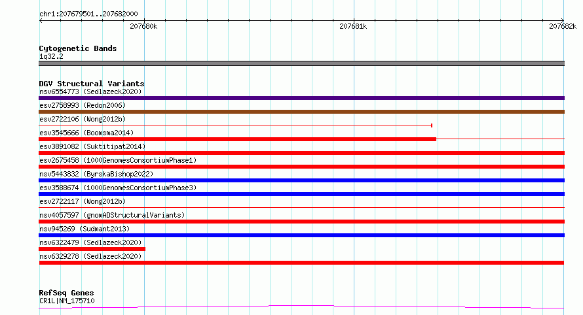The height and width of the screenshot is (315, 583).
Task: Open the DGV Structural Variants track heading
Action: click(92, 84)
